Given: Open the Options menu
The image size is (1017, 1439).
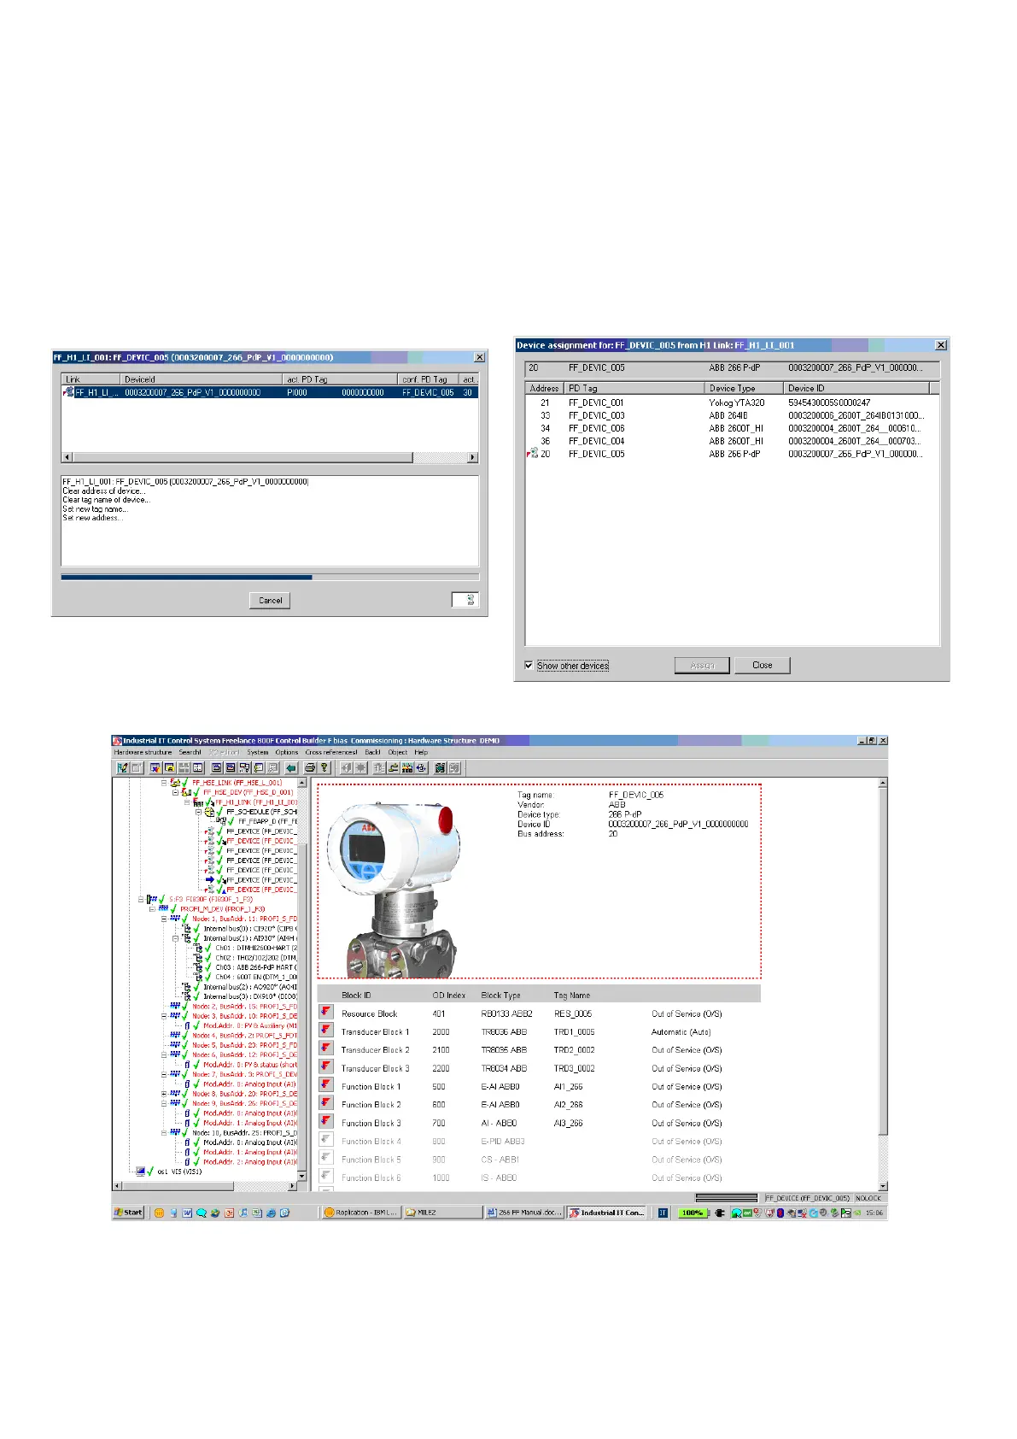Looking at the screenshot, I should [287, 752].
